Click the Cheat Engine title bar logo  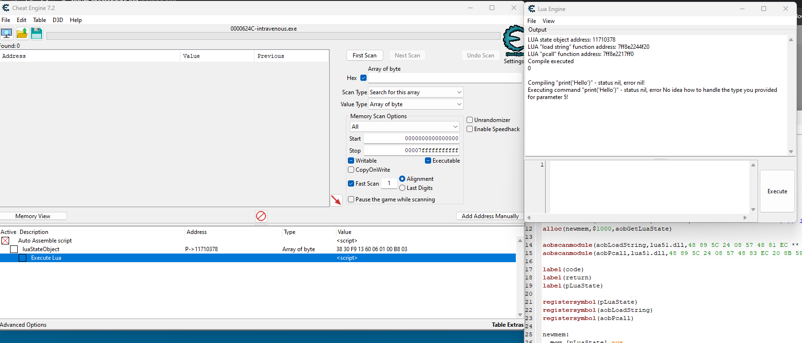(6, 8)
